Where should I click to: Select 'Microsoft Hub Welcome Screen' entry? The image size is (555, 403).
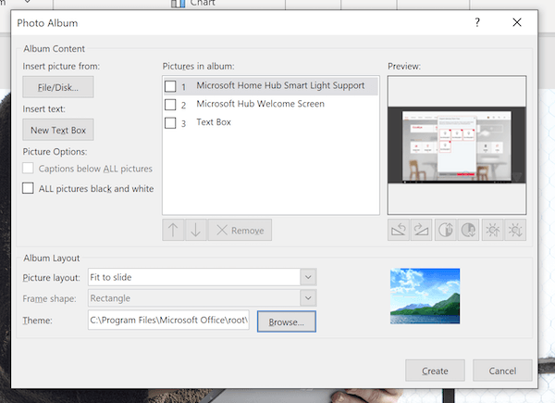(271, 104)
